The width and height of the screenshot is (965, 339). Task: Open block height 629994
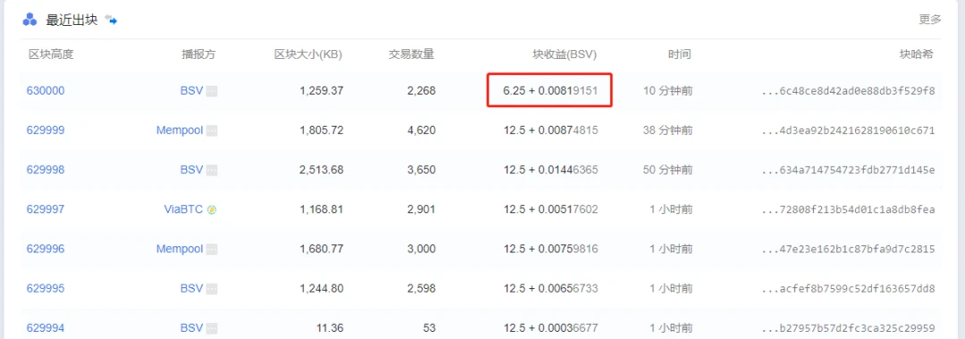(46, 328)
